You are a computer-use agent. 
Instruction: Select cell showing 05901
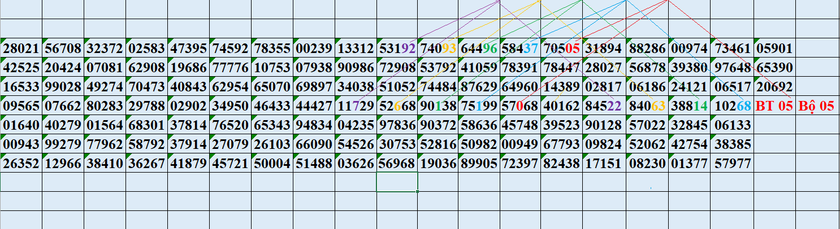[774, 49]
